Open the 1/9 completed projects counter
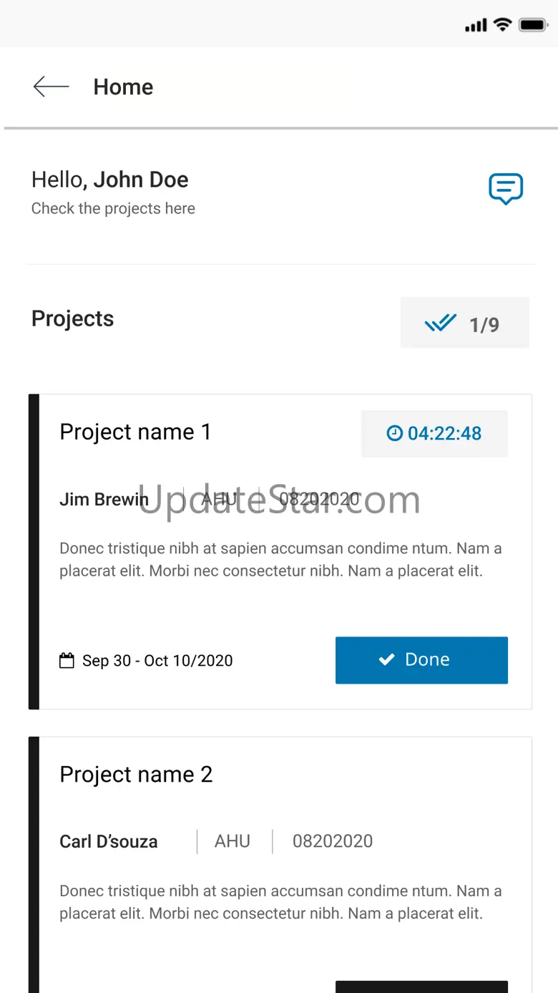 [465, 323]
